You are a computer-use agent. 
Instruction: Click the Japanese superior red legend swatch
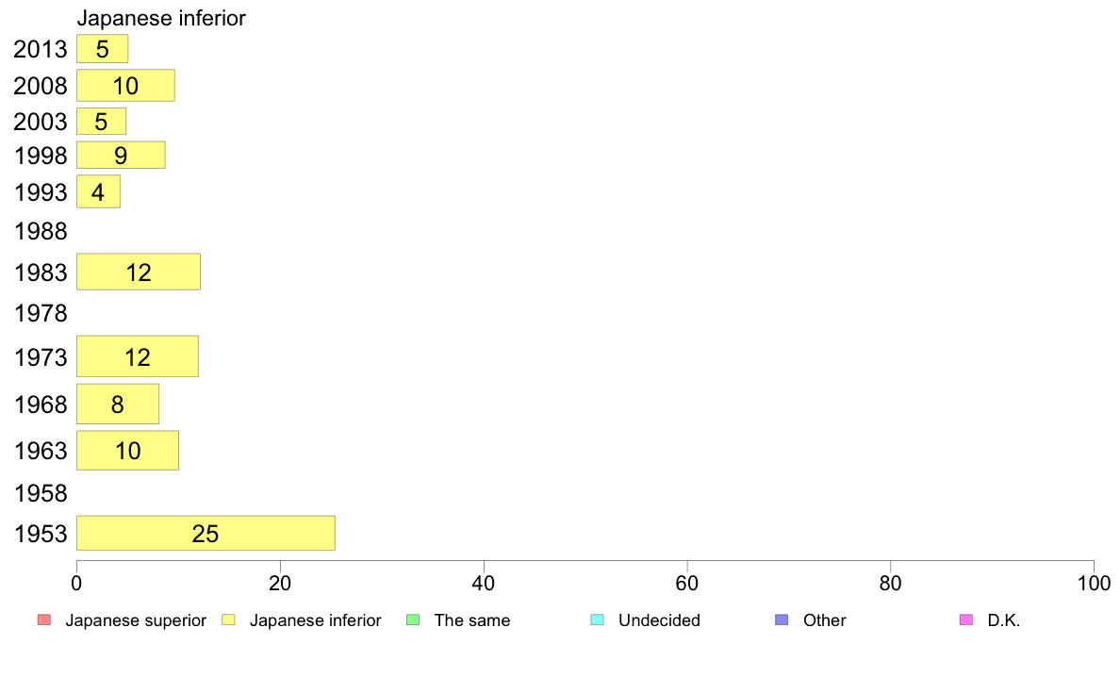43,620
